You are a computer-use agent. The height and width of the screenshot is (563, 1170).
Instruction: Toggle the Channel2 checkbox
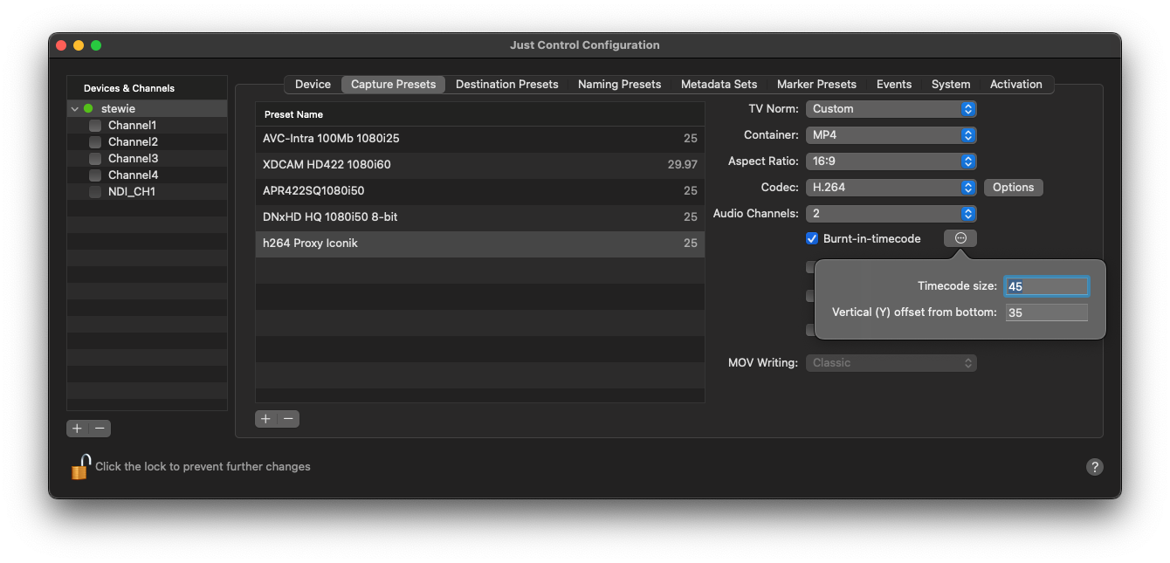[95, 142]
